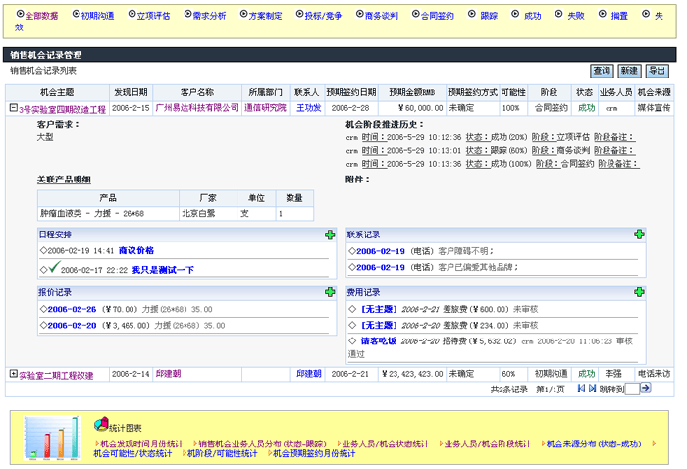Open customer 邱建朝 in second row
The width and height of the screenshot is (687, 469).
(168, 374)
